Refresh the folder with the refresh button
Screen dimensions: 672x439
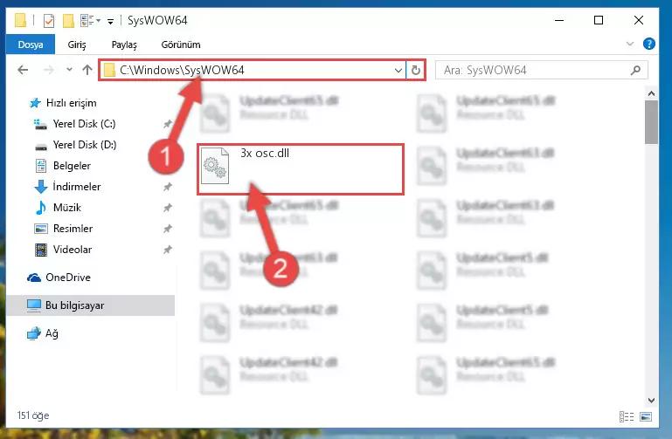click(x=416, y=70)
